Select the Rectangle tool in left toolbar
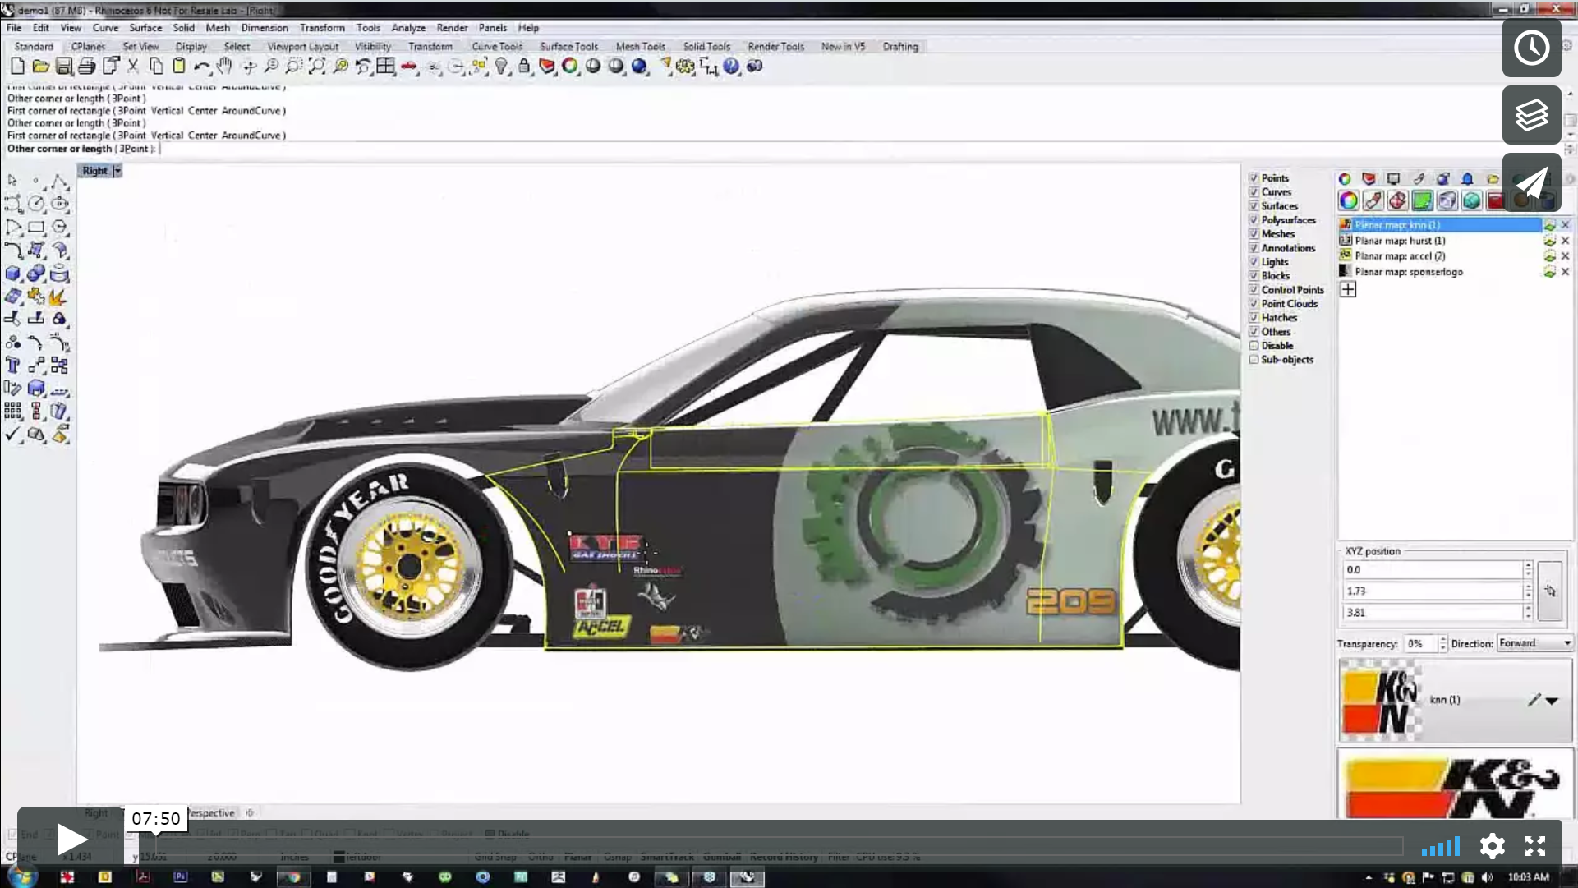 tap(36, 228)
